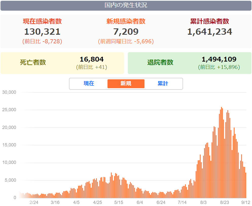Click the 2/24 x-axis date label
252x206 pixels.
click(x=34, y=202)
